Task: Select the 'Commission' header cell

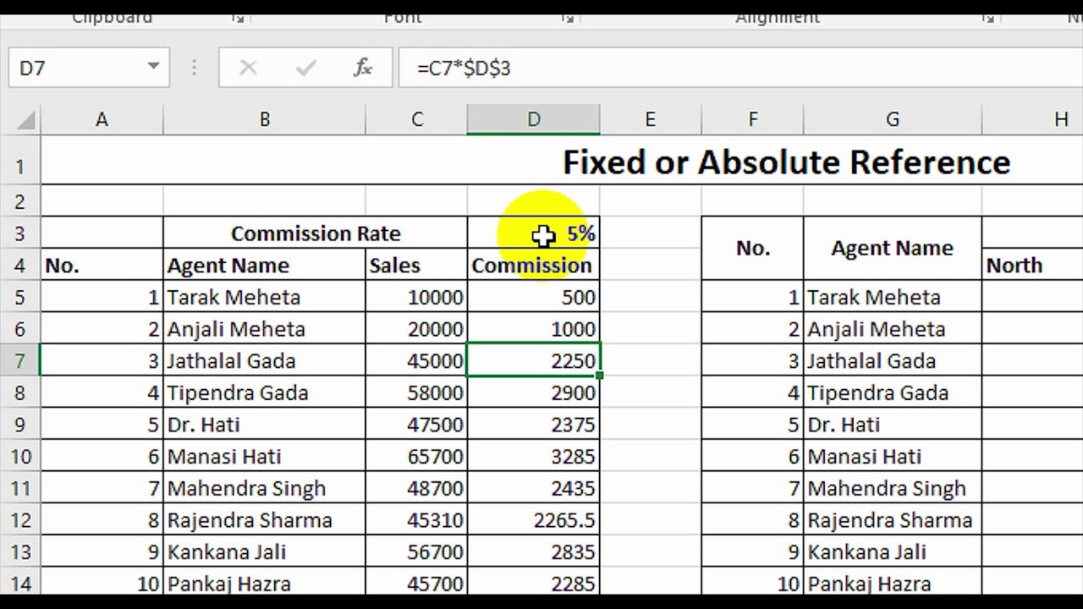Action: [x=534, y=266]
